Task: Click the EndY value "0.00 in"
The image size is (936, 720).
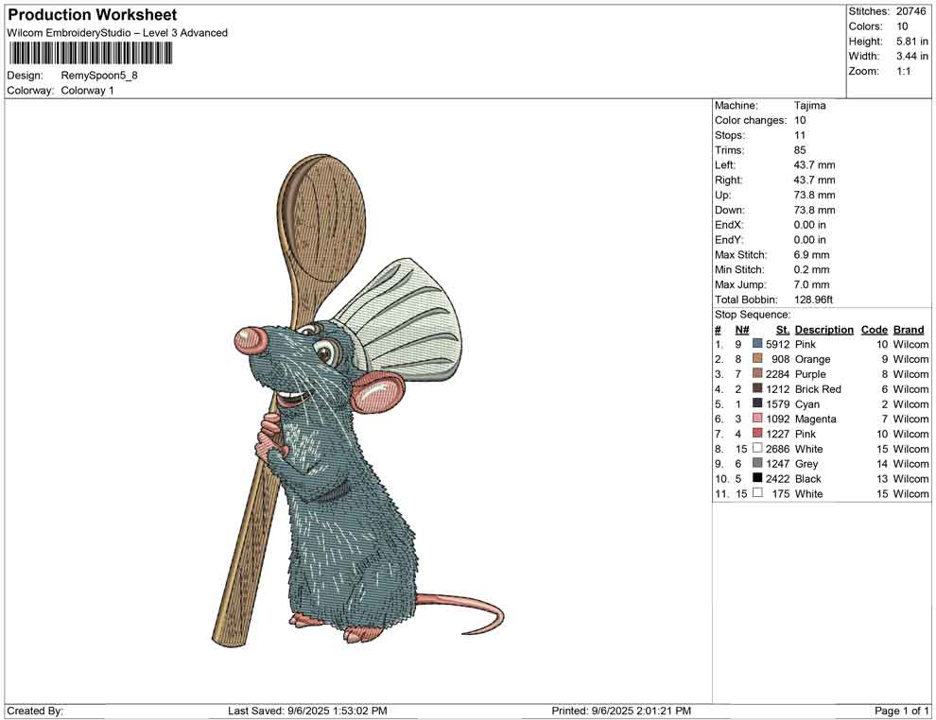Action: [810, 240]
